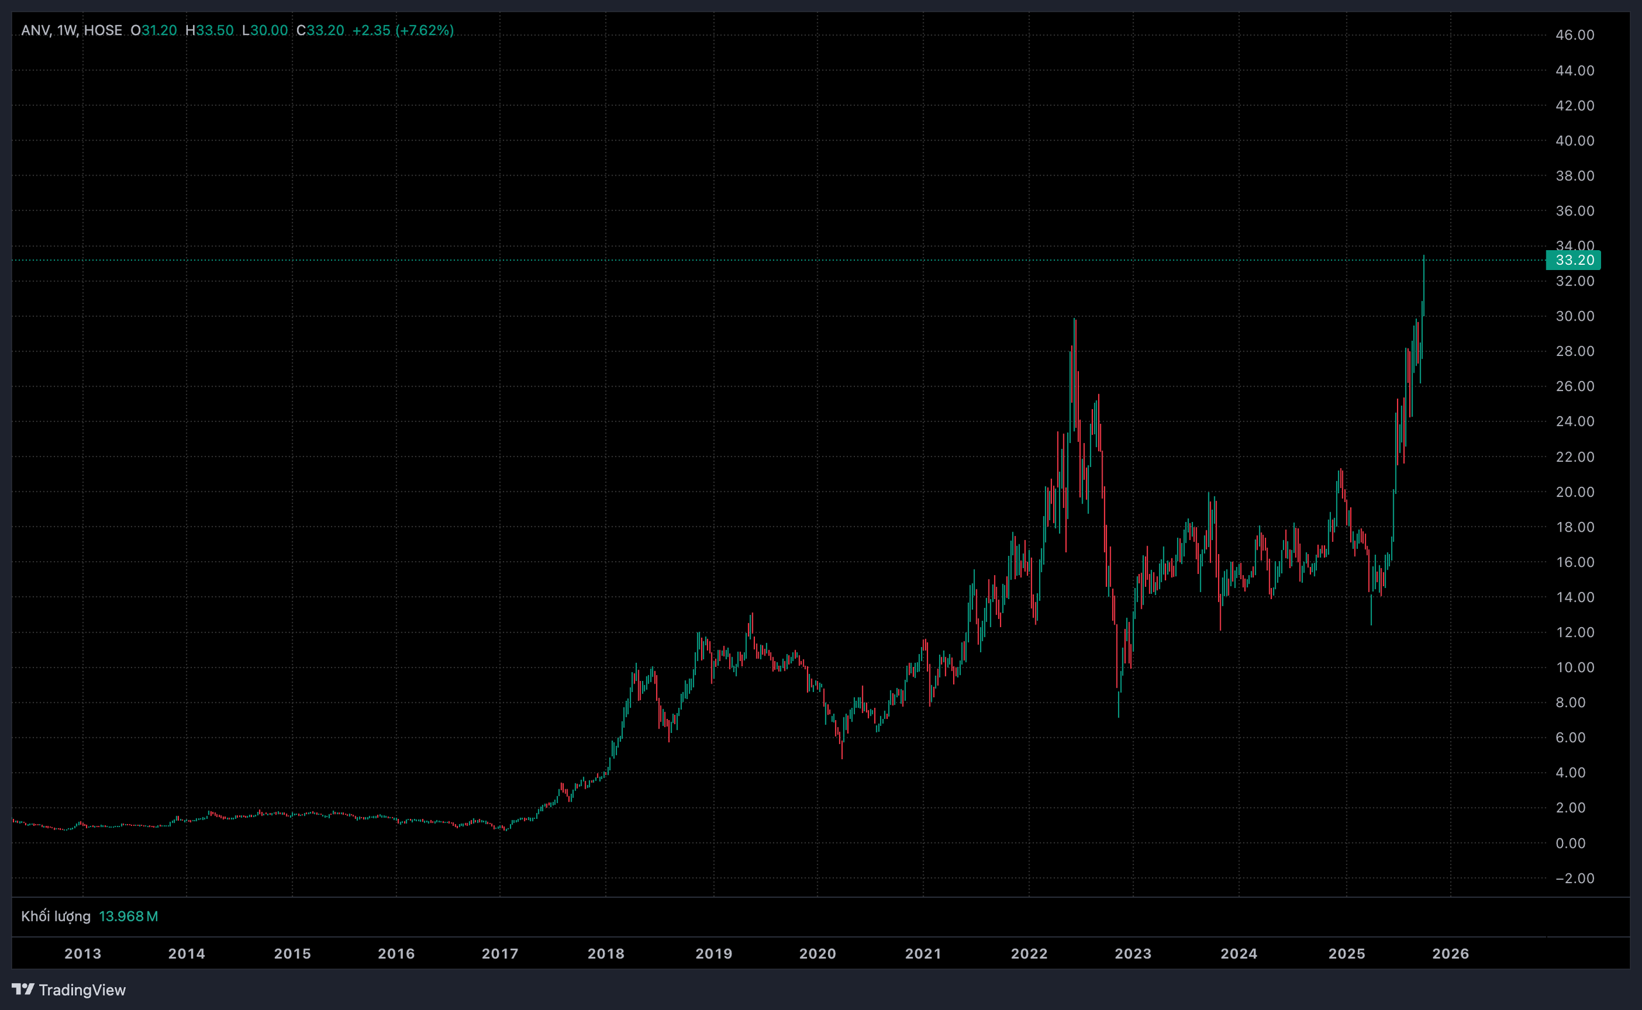Click the high value H33.50 in legend

209,30
